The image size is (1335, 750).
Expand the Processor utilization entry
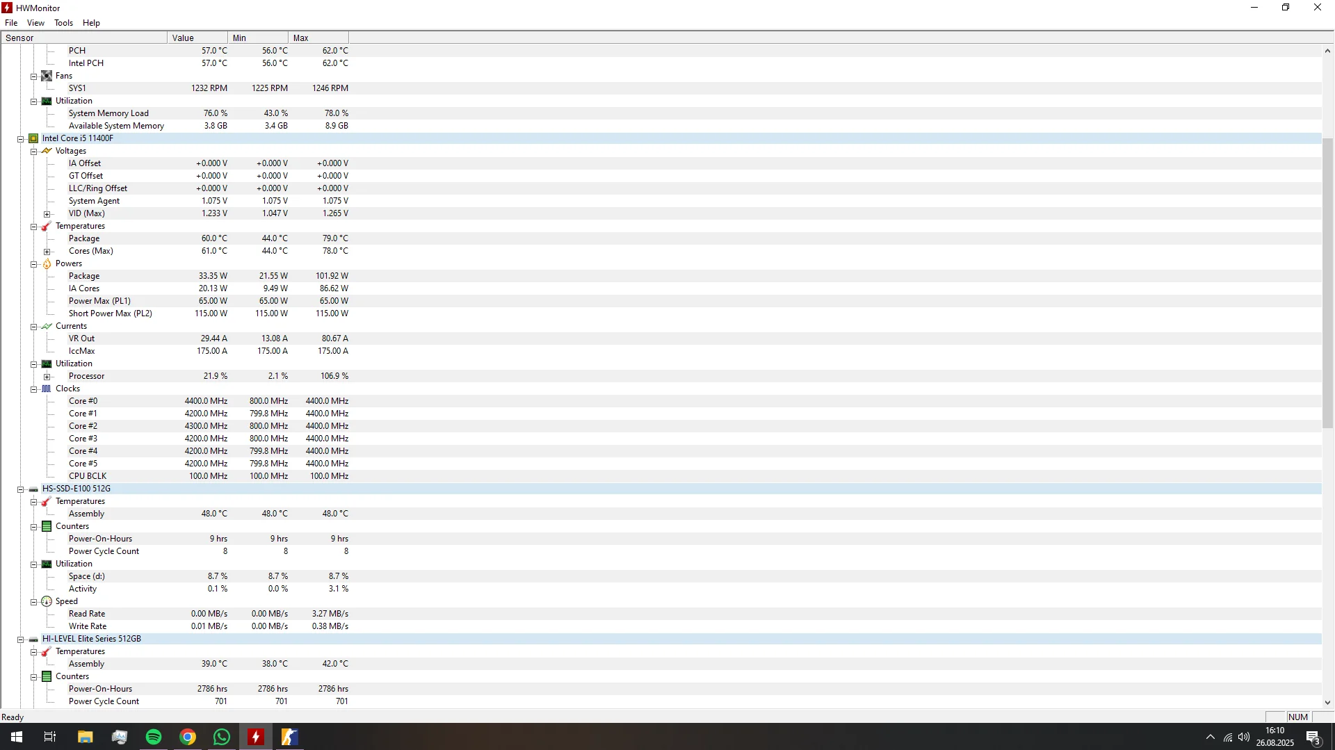47,377
